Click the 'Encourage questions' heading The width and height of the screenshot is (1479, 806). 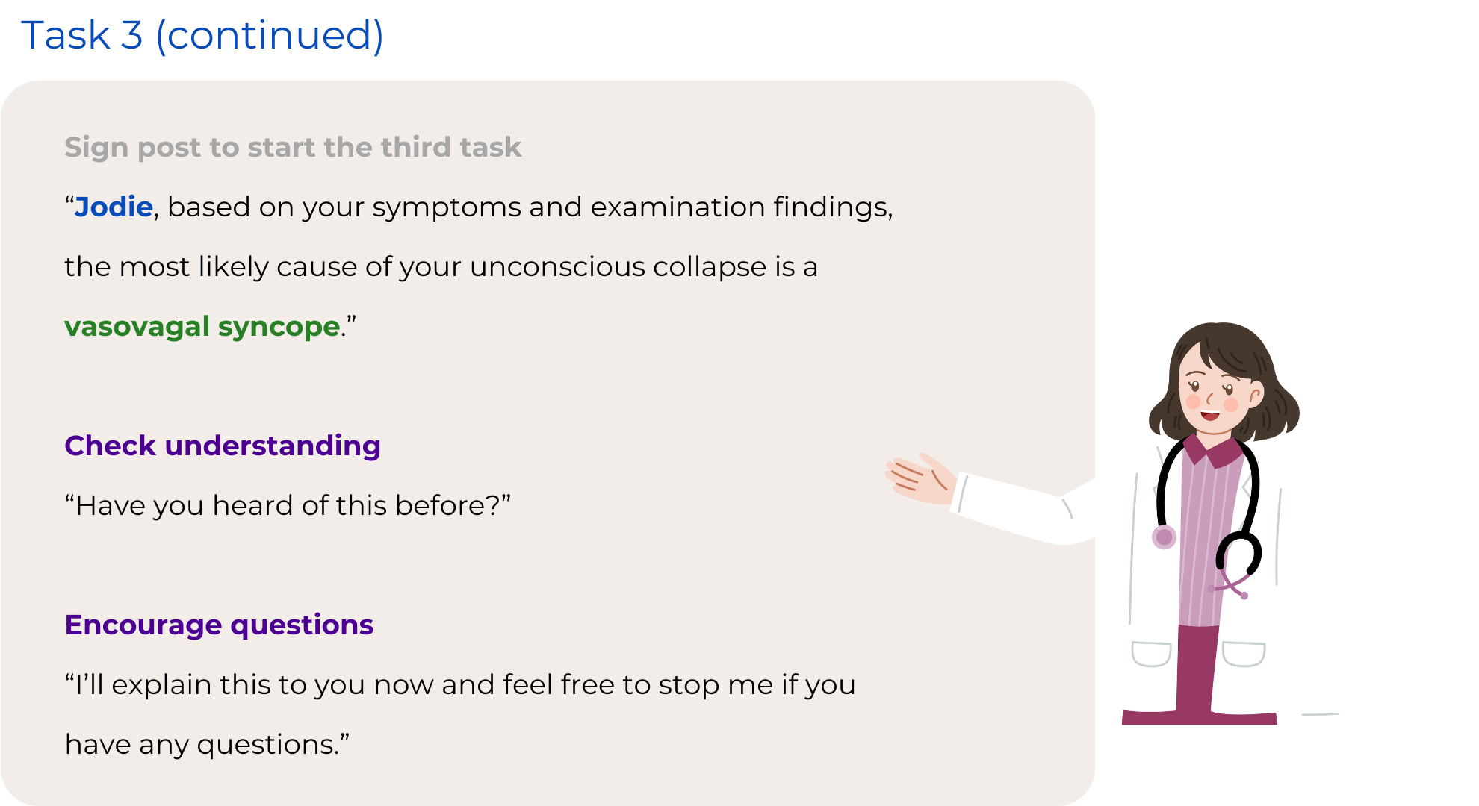pos(219,625)
